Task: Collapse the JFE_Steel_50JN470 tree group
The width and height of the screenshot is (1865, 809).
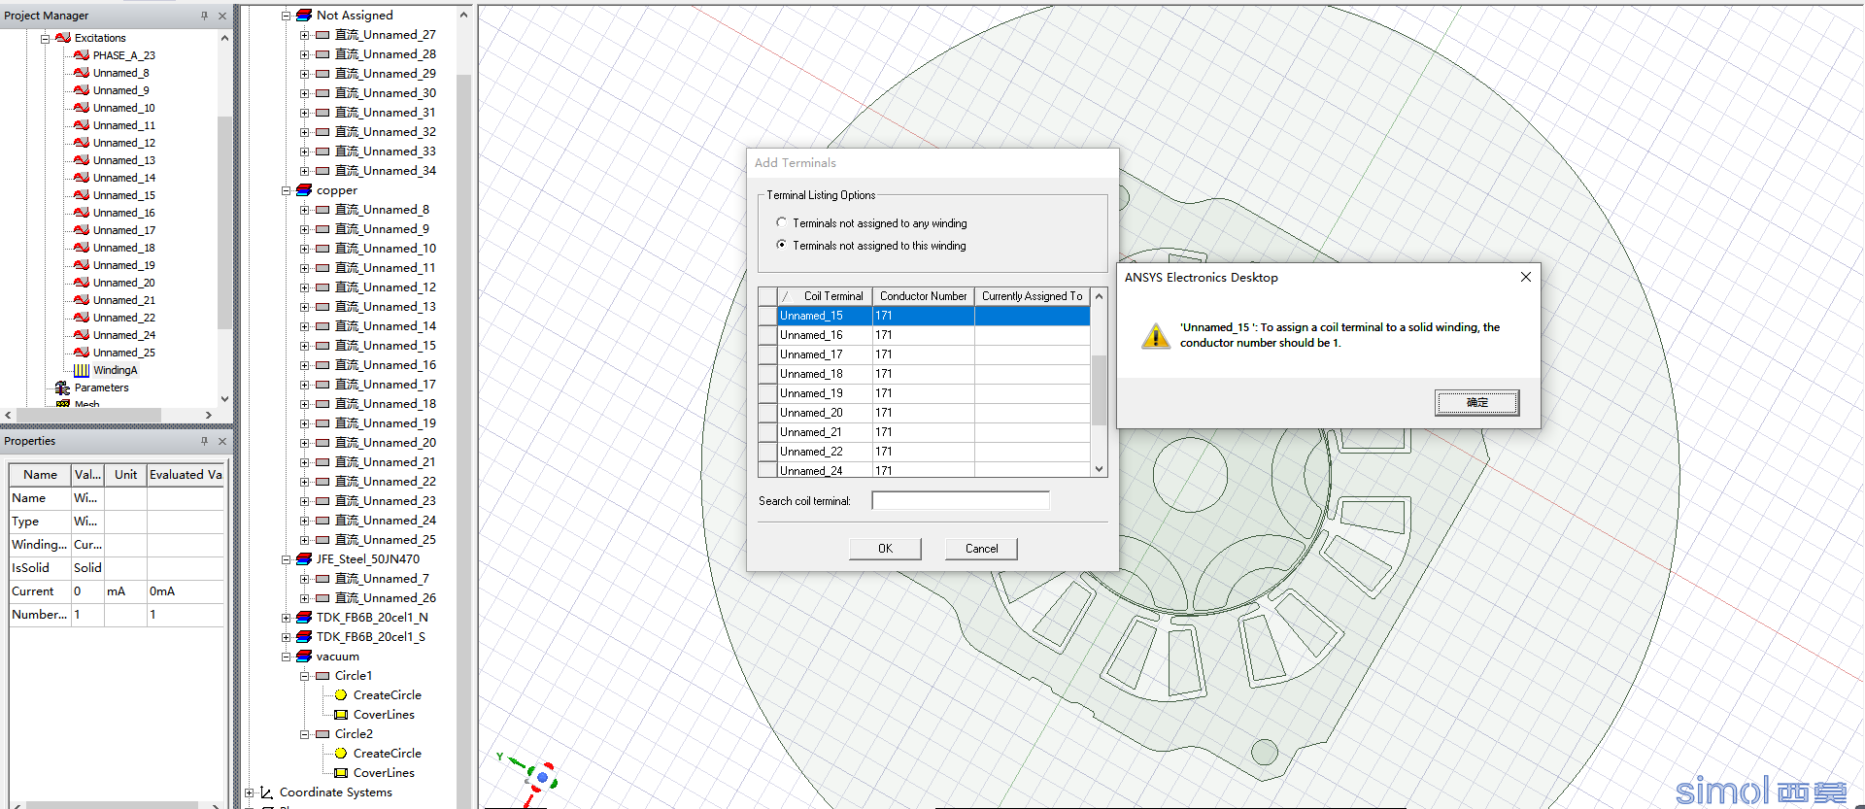Action: click(286, 559)
